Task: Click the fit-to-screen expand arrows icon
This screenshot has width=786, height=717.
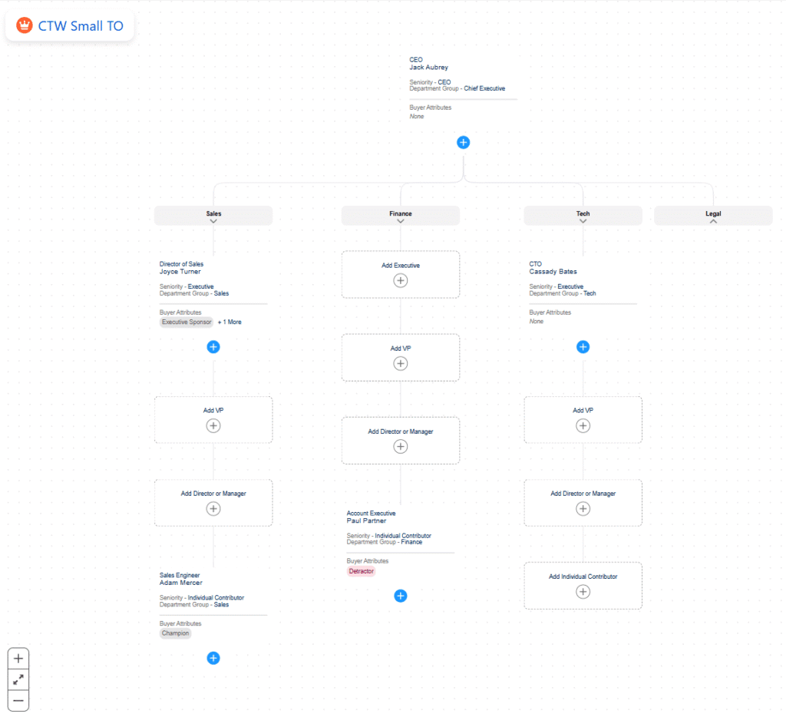Action: [x=18, y=679]
